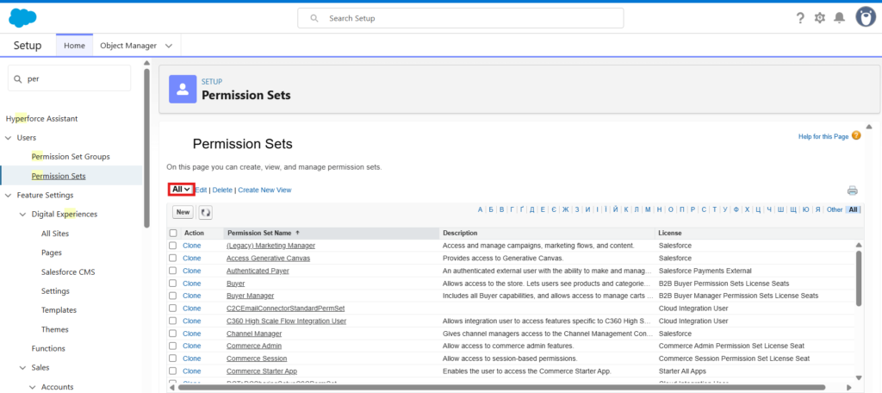
Task: Toggle the select-all checkbox in table header
Action: click(173, 233)
